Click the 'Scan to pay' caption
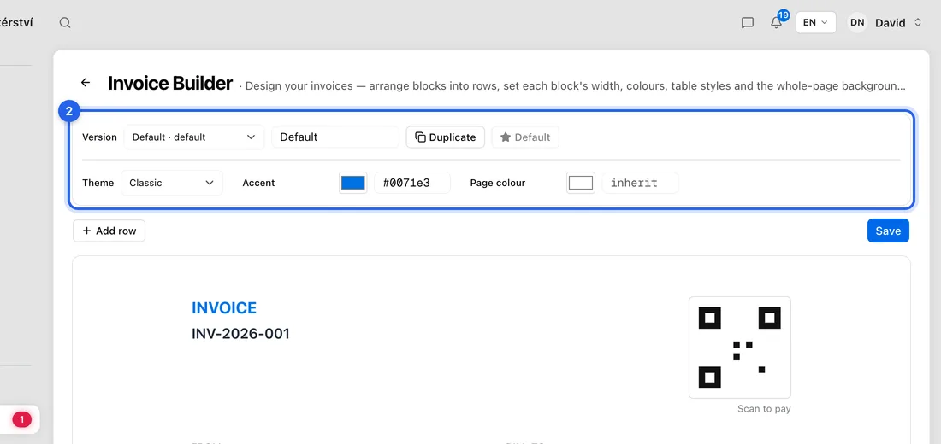Image resolution: width=941 pixels, height=444 pixels. (764, 409)
